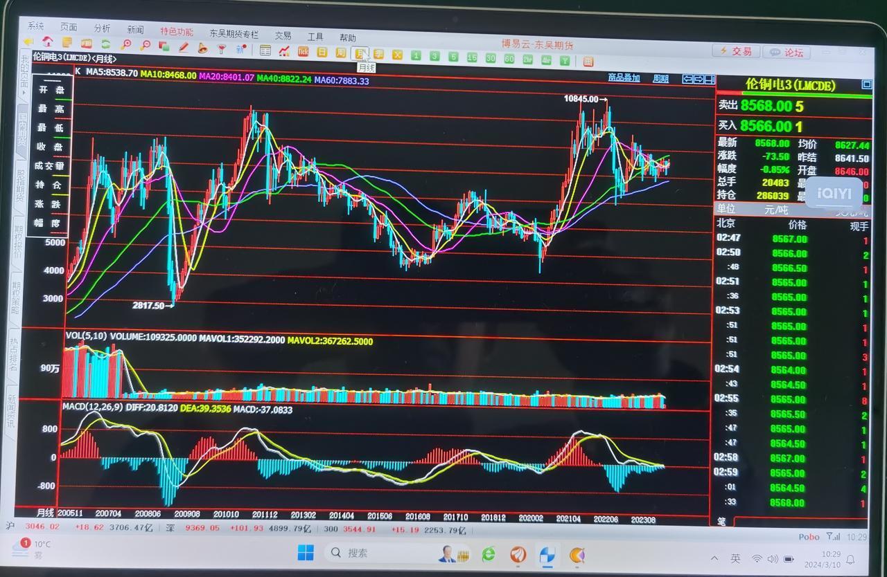Viewport: 887px width, 577px height.
Task: Select the 30-minute period icon
Action: click(491, 58)
